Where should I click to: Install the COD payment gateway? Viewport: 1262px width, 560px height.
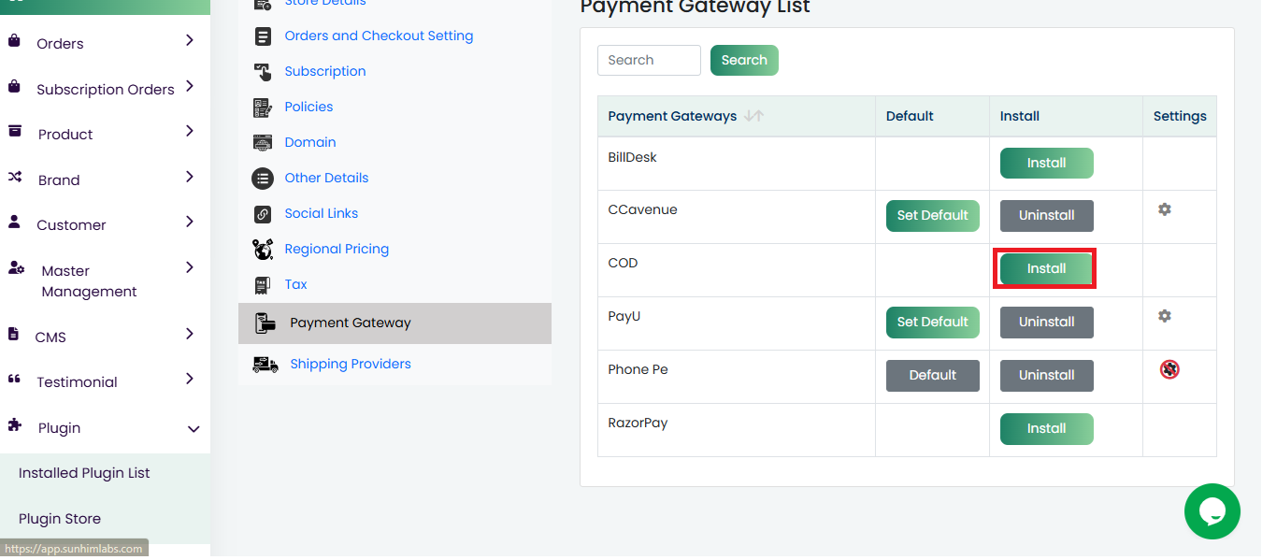1046,269
